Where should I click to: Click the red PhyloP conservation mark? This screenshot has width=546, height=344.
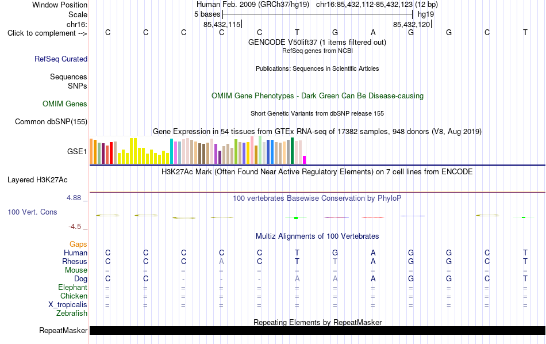pyautogui.click(x=372, y=217)
